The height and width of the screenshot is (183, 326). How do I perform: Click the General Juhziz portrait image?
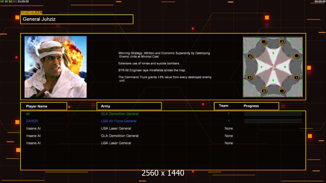pyautogui.click(x=55, y=67)
